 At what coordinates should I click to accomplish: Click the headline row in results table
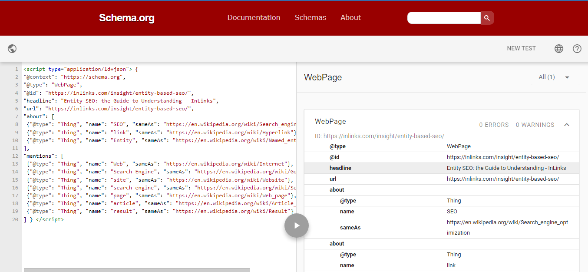point(442,168)
